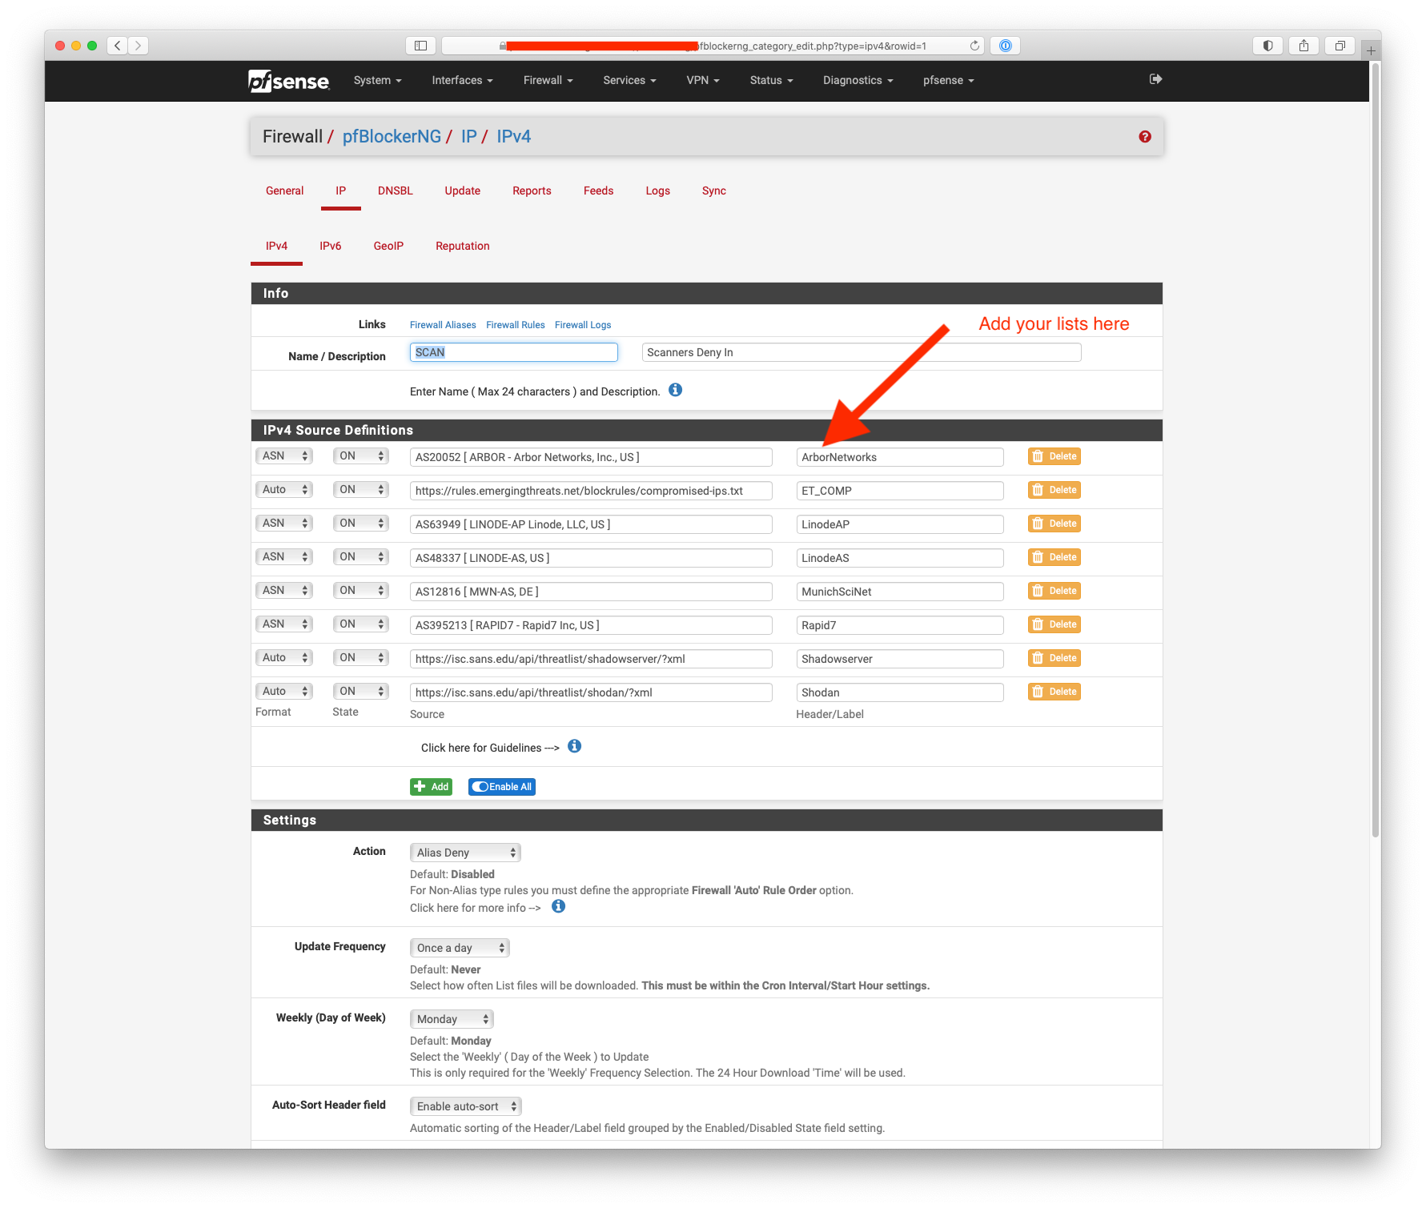The width and height of the screenshot is (1426, 1208).
Task: Click the SCAN name input field
Action: (x=514, y=352)
